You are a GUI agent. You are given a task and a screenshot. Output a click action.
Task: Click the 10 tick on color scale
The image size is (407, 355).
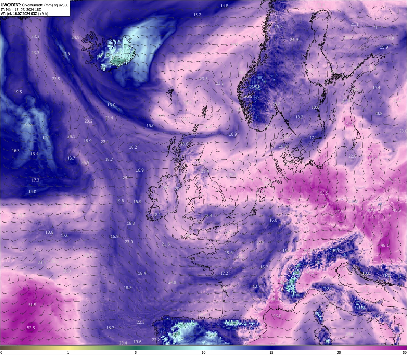click(203, 352)
